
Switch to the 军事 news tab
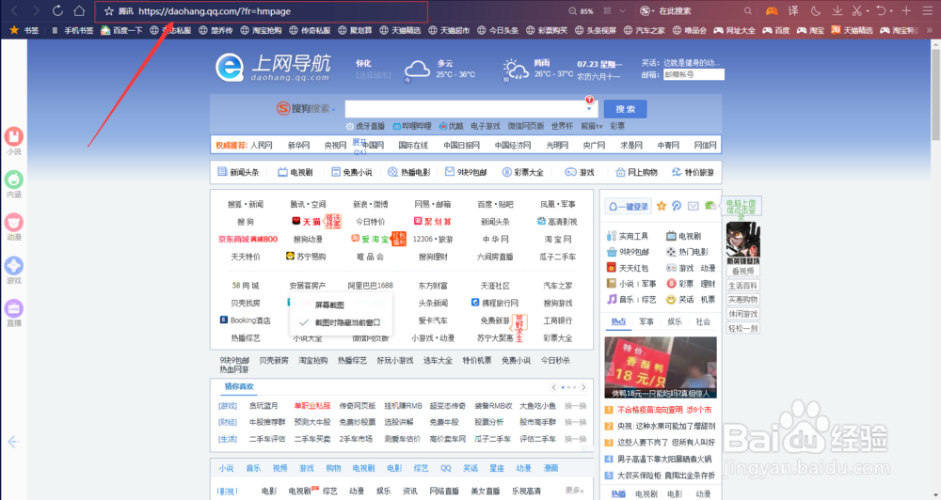coord(646,322)
